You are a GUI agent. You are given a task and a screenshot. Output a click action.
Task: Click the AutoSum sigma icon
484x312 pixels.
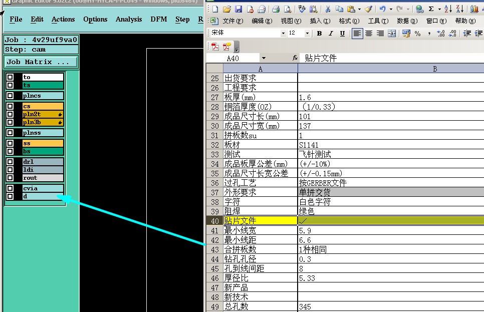click(x=431, y=9)
